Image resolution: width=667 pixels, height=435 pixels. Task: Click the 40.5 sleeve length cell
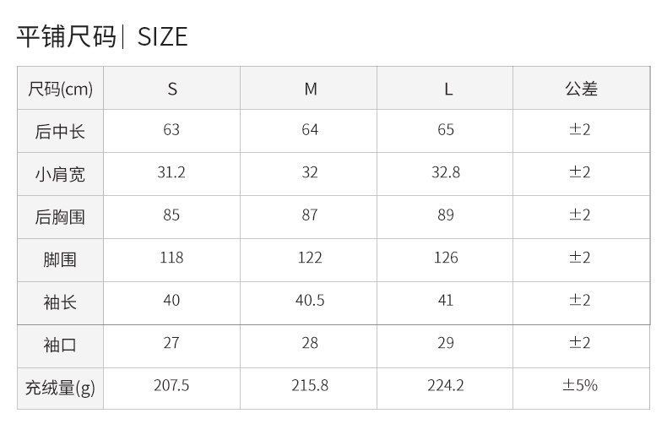(x=308, y=302)
